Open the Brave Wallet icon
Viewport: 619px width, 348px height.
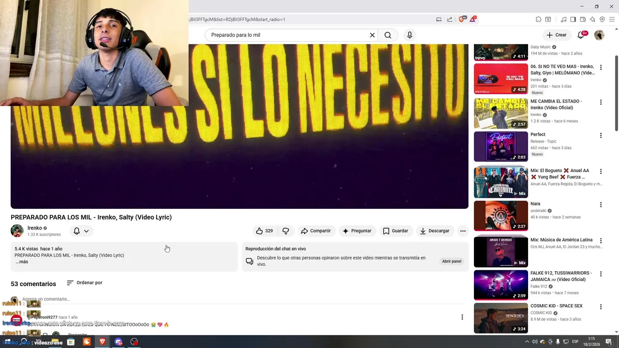583,19
